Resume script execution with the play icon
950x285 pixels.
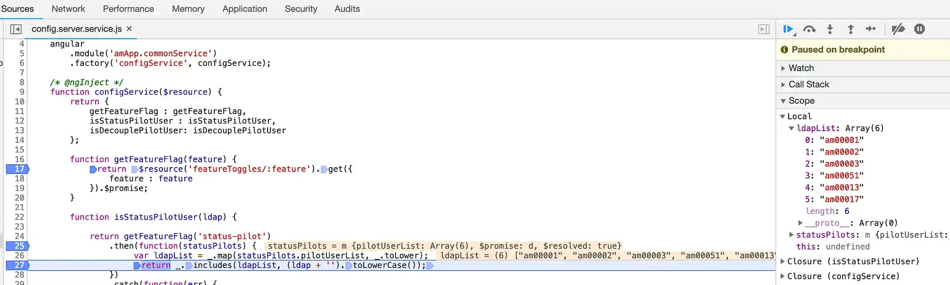point(788,29)
